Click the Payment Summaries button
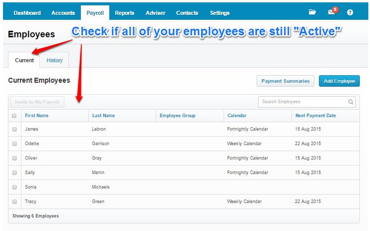This screenshot has height=231, width=370. tap(285, 81)
